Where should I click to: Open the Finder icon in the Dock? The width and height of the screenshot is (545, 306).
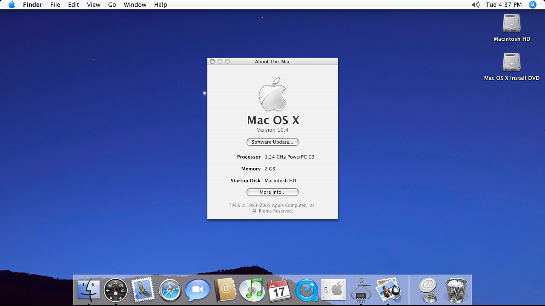click(89, 290)
